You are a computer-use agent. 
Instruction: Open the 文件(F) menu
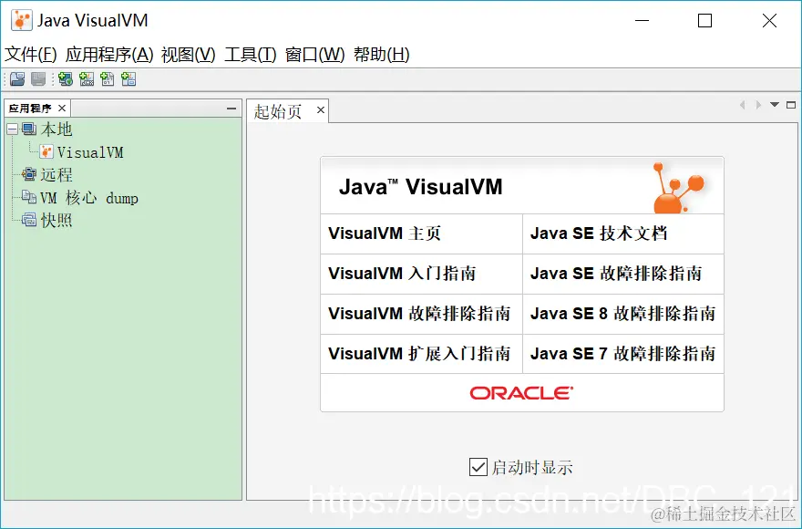[x=31, y=55]
